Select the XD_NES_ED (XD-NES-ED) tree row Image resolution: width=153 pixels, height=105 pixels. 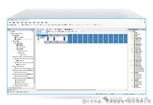22,76
